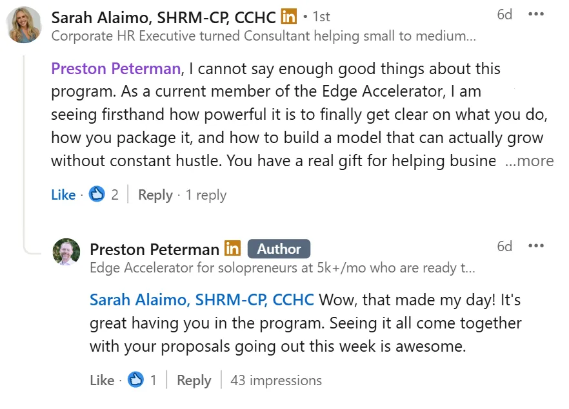The image size is (569, 409).
Task: View 43 impressions on the reply
Action: pos(275,380)
